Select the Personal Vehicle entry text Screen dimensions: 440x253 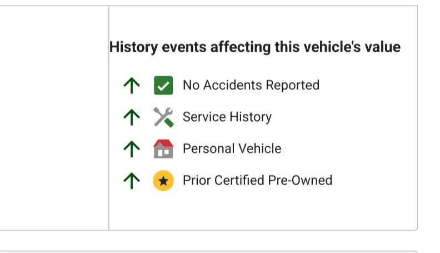tap(232, 148)
